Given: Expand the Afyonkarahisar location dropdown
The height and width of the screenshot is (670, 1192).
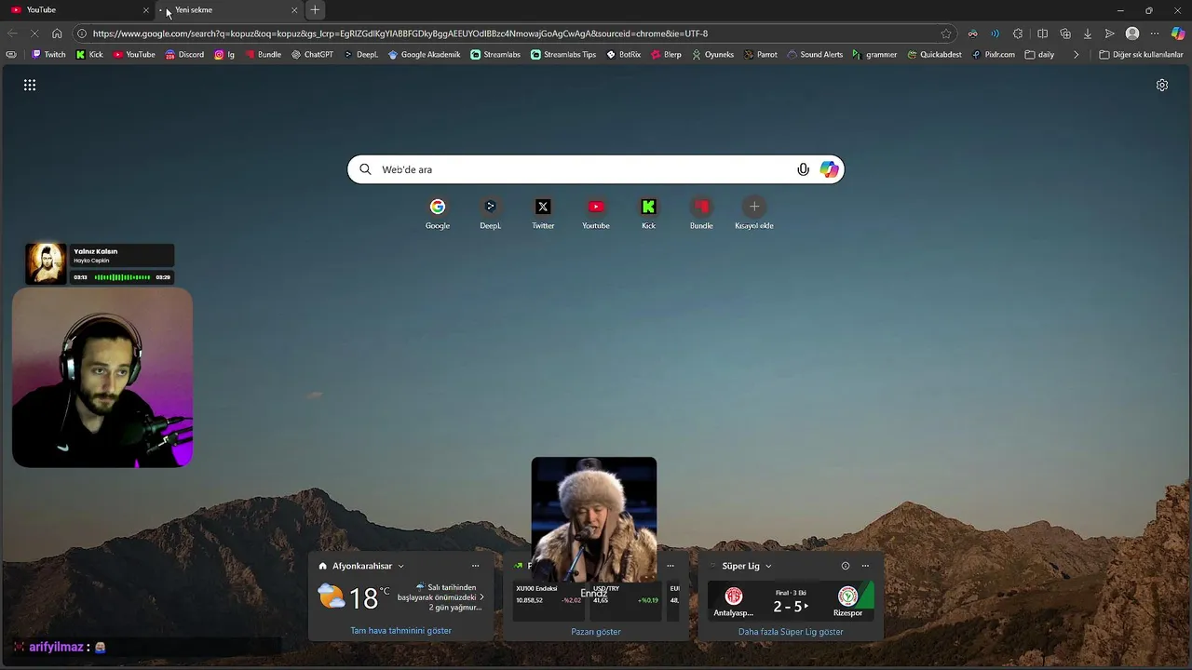Looking at the screenshot, I should pos(401,566).
